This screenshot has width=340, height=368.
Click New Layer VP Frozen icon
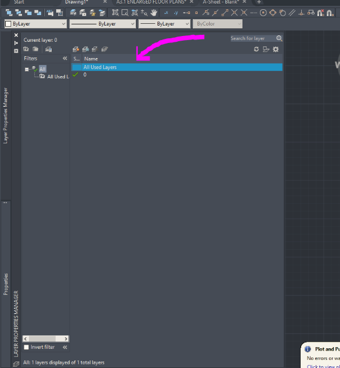click(86, 49)
